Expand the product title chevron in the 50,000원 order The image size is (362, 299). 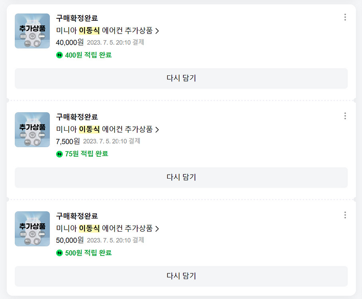click(157, 228)
